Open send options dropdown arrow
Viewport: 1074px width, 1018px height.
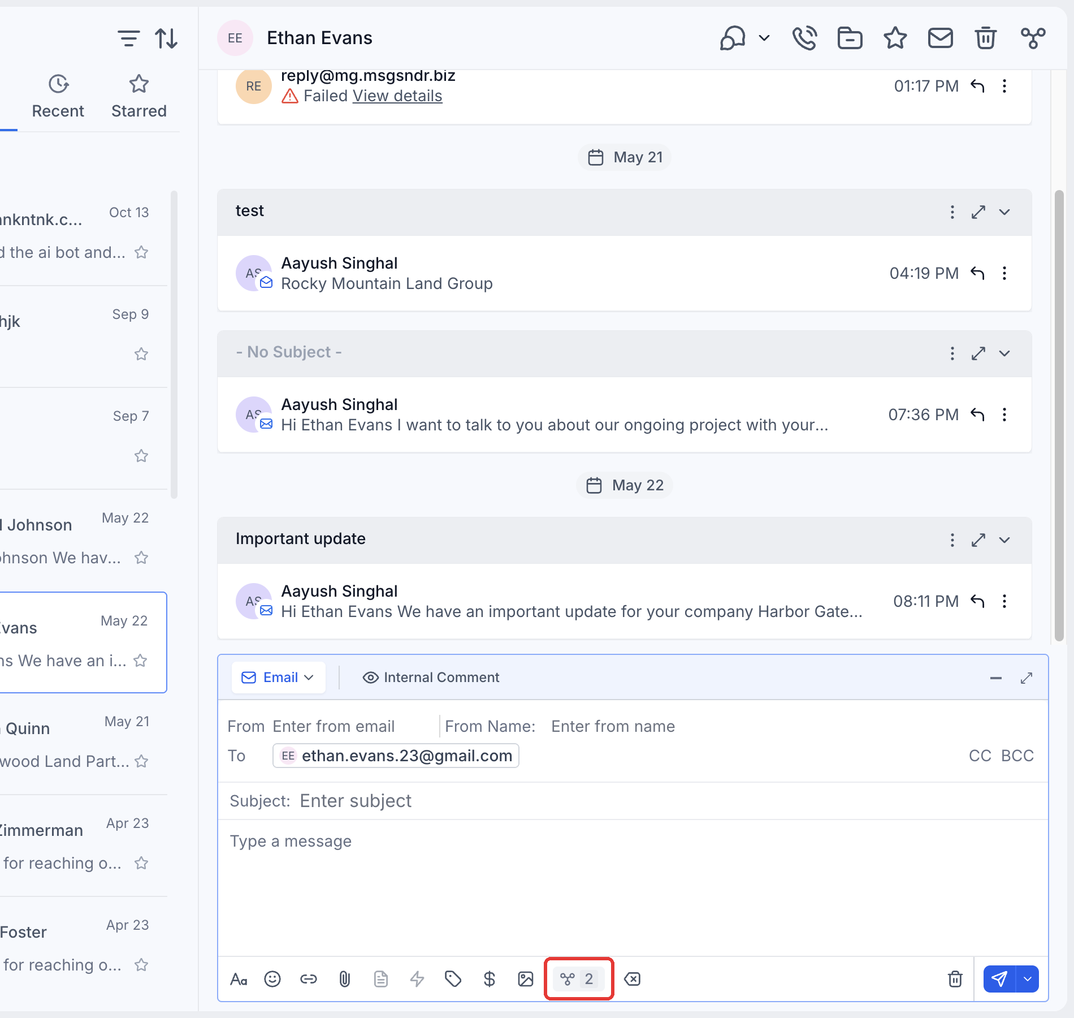pyautogui.click(x=1028, y=979)
